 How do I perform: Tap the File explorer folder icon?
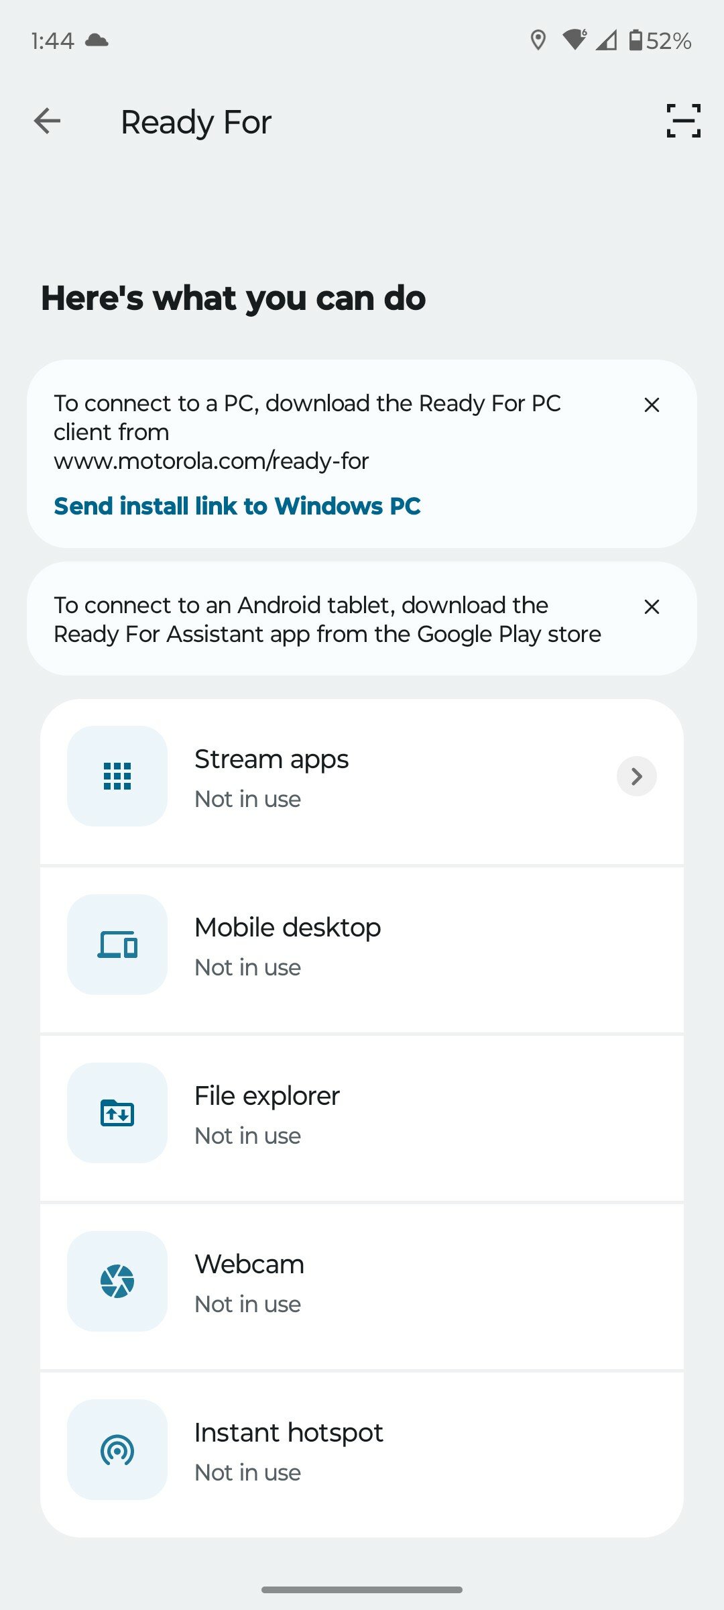click(117, 1113)
